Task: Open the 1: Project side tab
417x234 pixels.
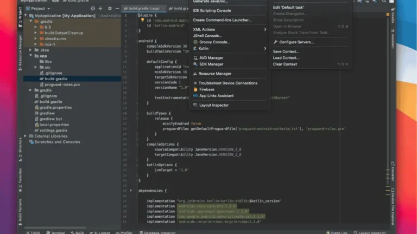Action: tap(21, 17)
